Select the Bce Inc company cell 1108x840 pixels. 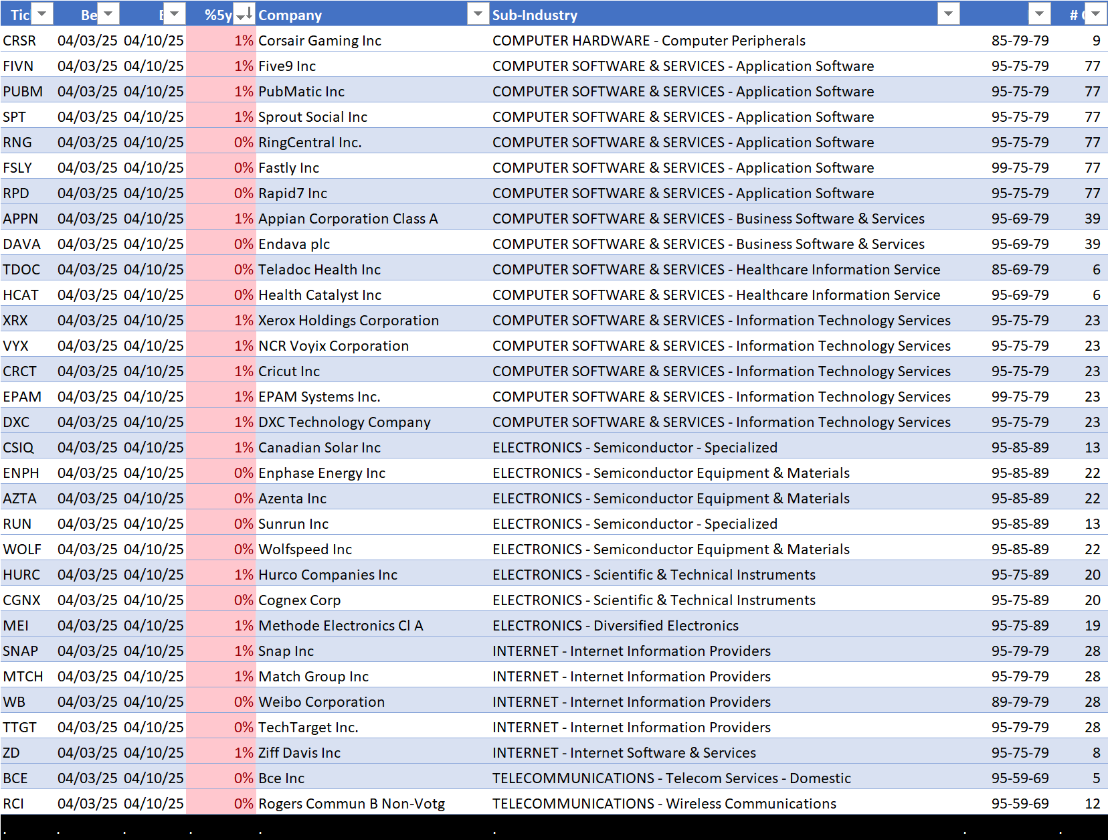[x=373, y=778]
